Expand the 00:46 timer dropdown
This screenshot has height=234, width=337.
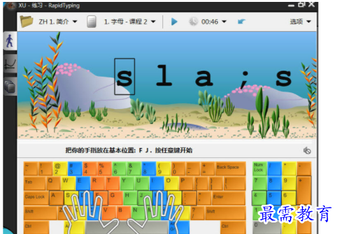click(224, 22)
